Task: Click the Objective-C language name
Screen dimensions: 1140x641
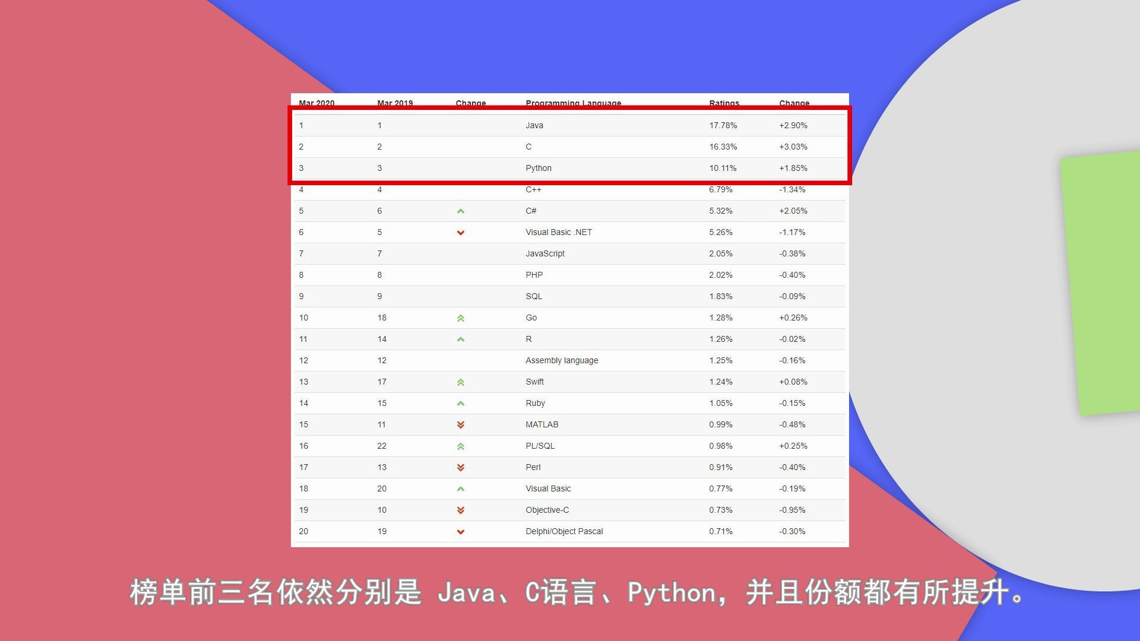Action: tap(547, 510)
